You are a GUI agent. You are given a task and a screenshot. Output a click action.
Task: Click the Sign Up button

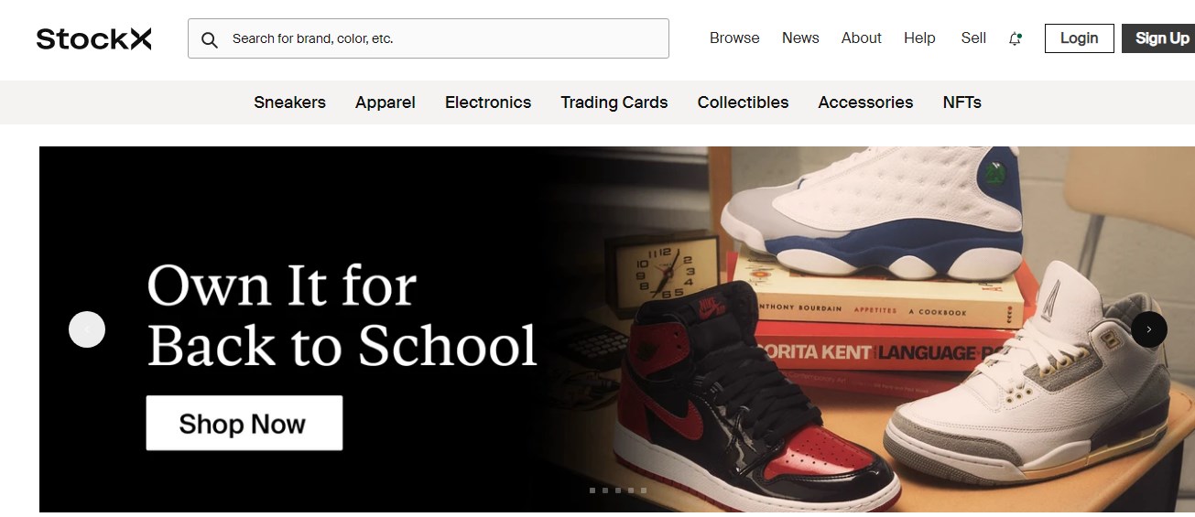pyautogui.click(x=1161, y=38)
